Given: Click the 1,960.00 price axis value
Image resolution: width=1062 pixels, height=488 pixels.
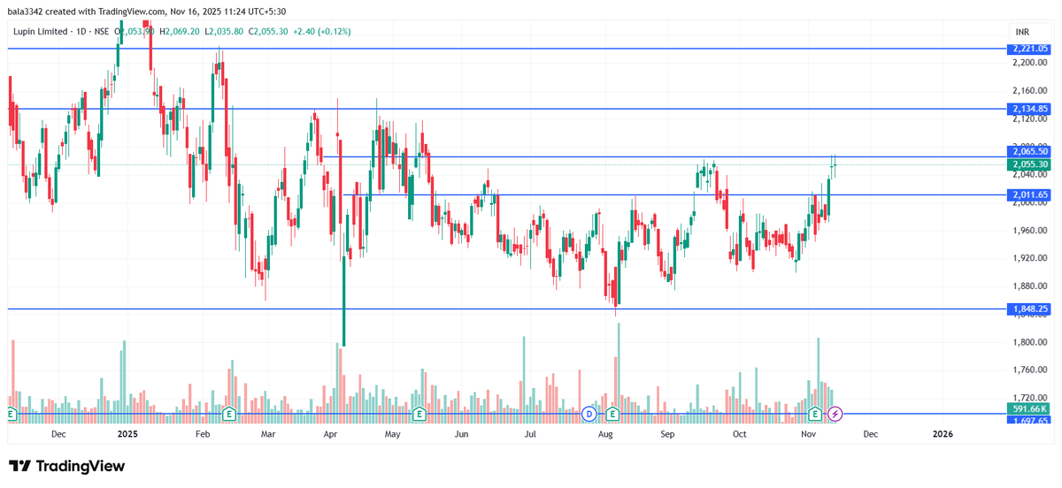Looking at the screenshot, I should pyautogui.click(x=1031, y=231).
